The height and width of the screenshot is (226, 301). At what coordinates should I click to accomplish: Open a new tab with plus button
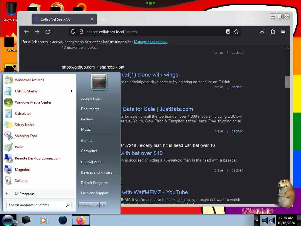[103, 19]
